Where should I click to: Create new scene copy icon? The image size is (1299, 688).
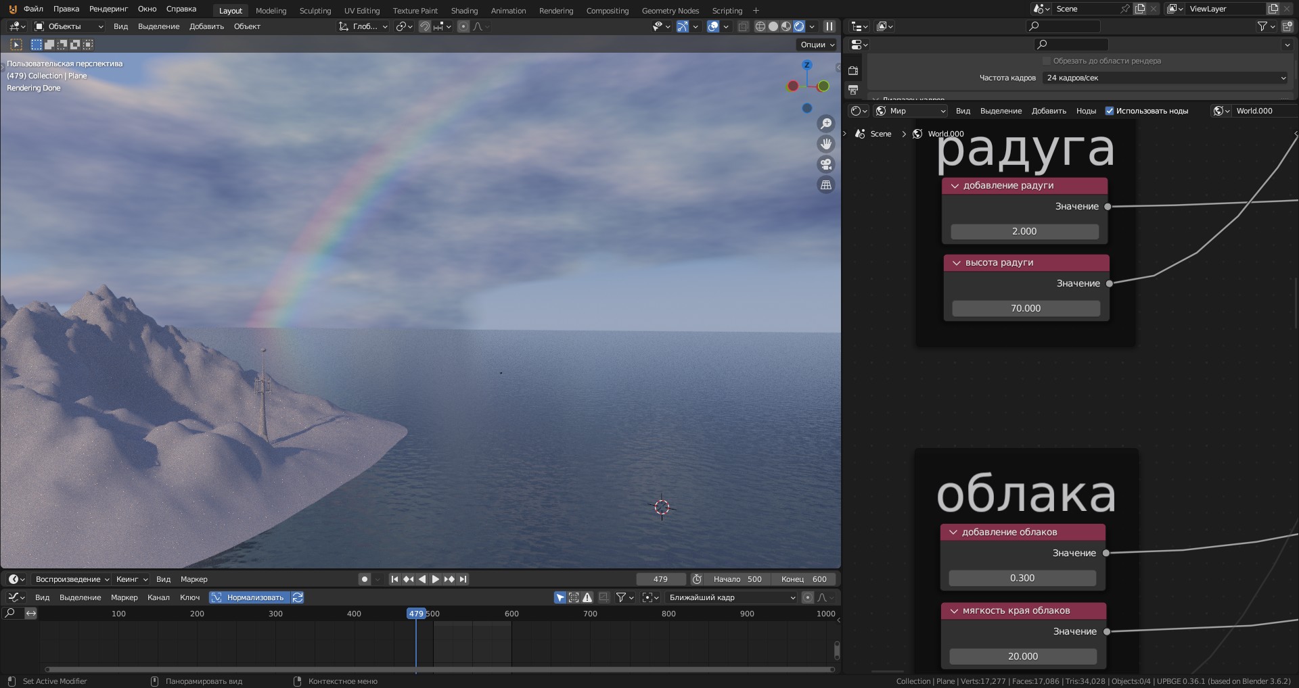pos(1140,9)
